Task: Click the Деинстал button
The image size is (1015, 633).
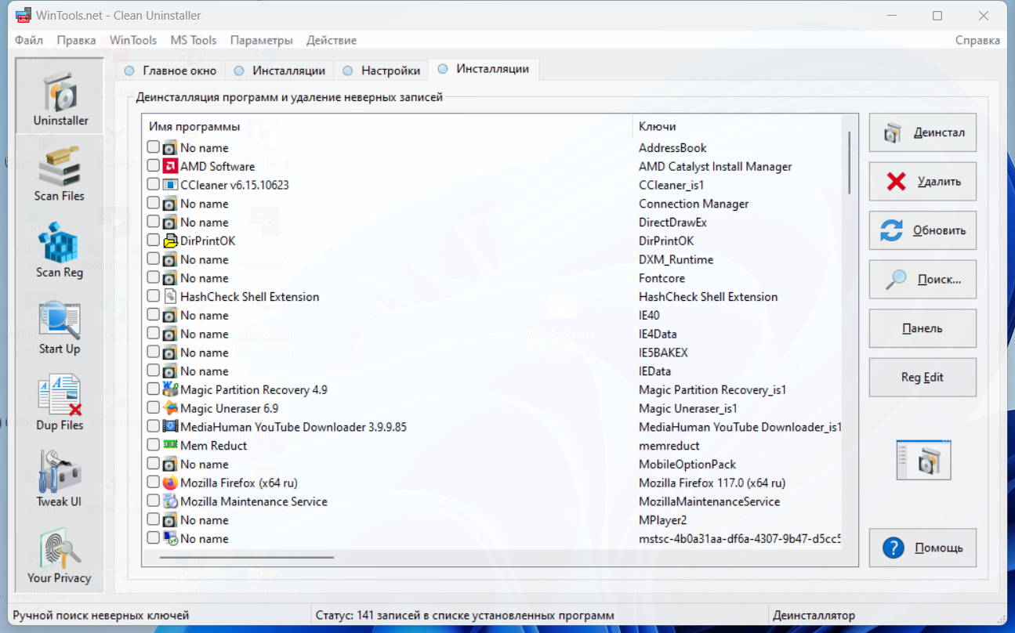Action: coord(923,132)
